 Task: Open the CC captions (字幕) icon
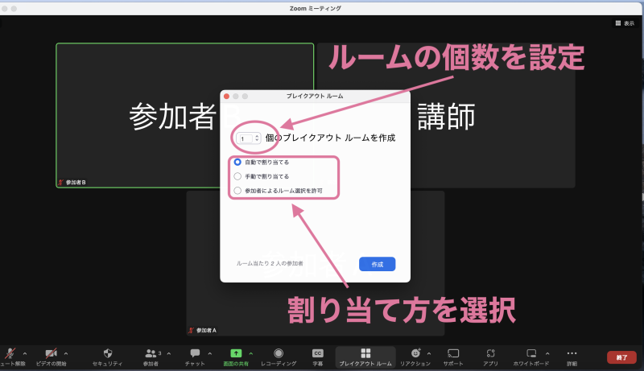click(x=318, y=353)
